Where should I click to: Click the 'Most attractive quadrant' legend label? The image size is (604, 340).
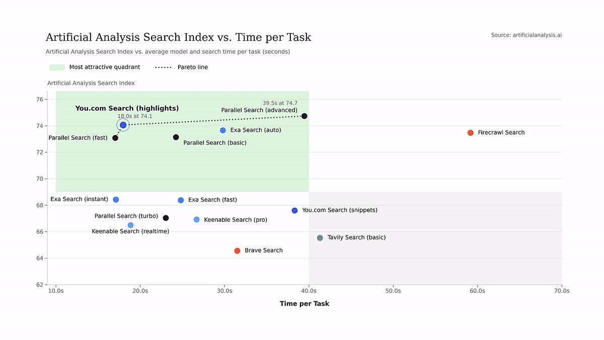click(x=105, y=67)
